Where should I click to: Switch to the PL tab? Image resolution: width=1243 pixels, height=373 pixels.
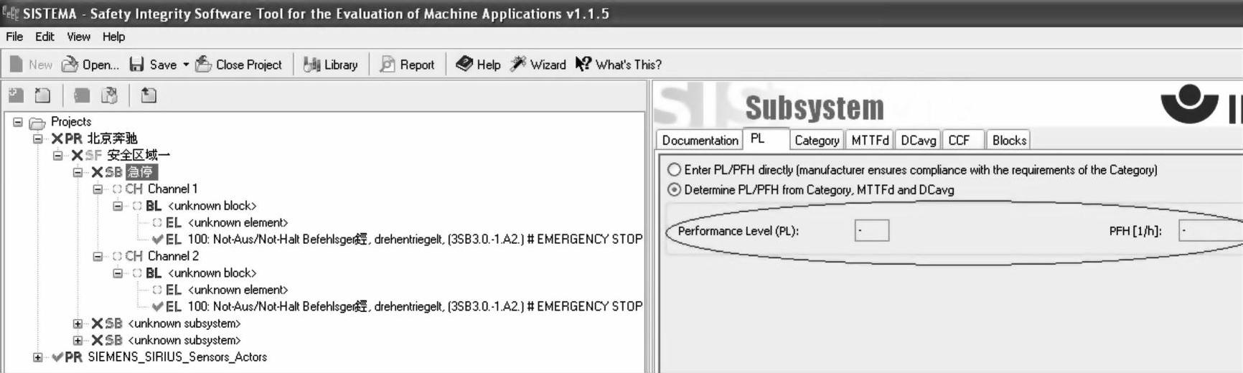point(765,138)
